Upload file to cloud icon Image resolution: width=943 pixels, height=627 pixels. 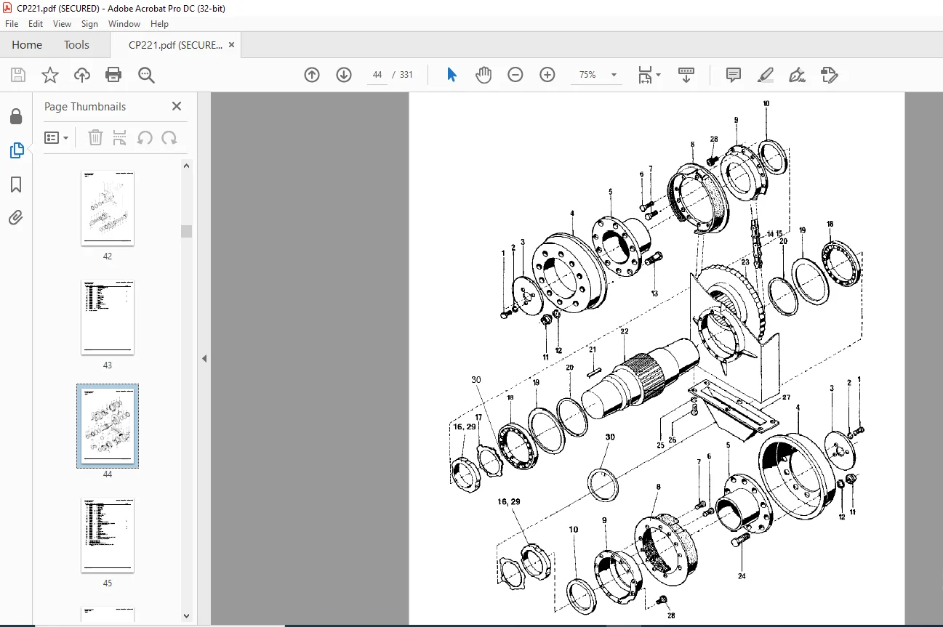coord(82,75)
